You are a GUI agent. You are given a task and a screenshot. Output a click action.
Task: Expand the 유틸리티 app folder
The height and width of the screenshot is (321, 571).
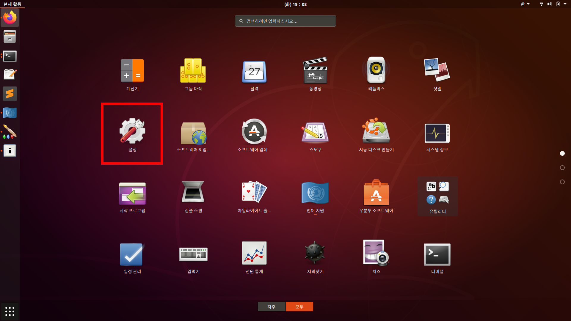[437, 196]
